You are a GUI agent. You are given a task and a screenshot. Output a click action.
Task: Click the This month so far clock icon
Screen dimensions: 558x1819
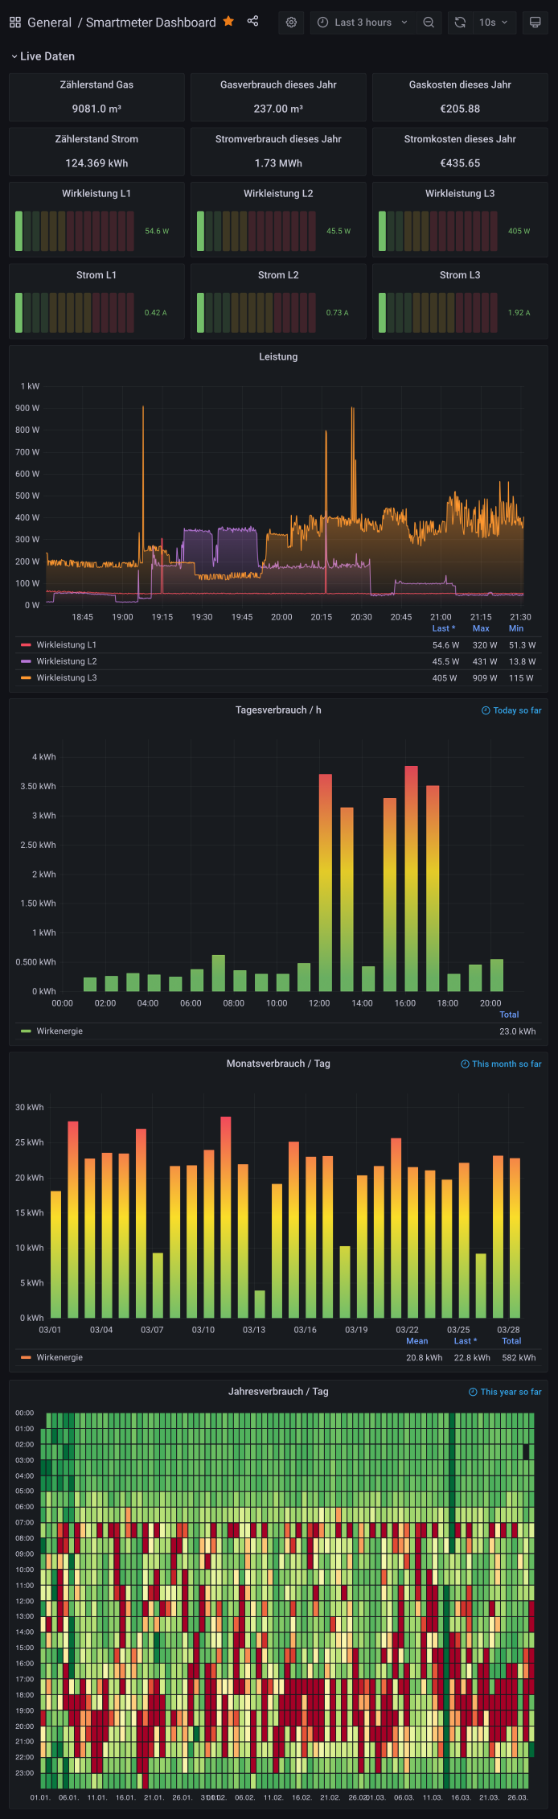(x=465, y=1064)
